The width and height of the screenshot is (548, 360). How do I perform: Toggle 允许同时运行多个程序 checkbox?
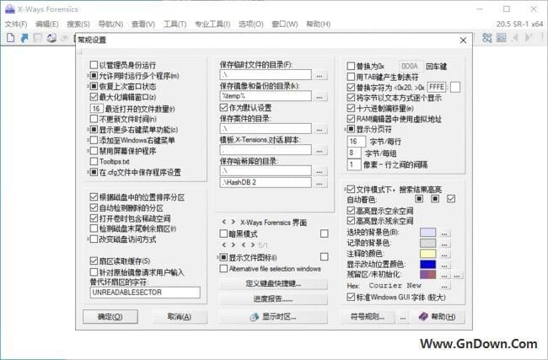click(x=94, y=76)
